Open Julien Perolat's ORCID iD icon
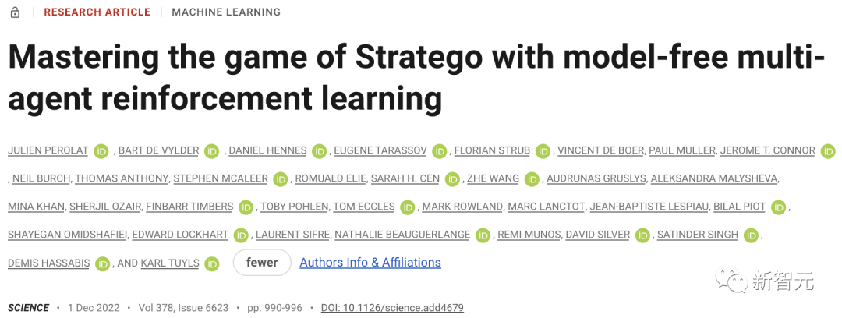The image size is (842, 318). pos(101,151)
